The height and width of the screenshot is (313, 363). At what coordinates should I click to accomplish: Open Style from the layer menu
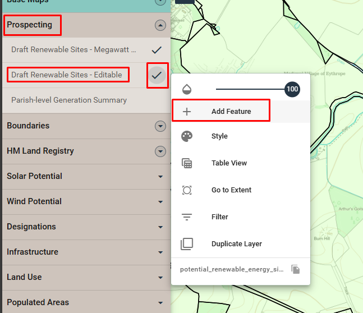(x=241, y=136)
